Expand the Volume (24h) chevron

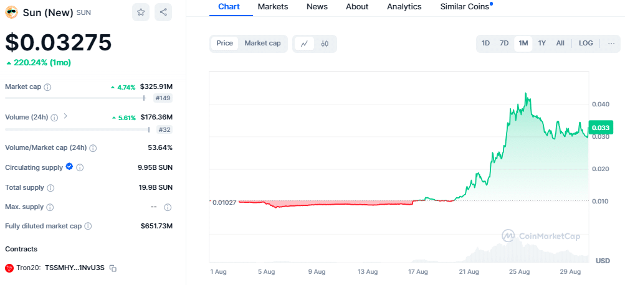[x=65, y=116]
